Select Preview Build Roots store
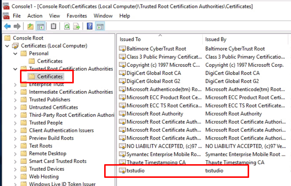The image size is (291, 186). click(47, 138)
